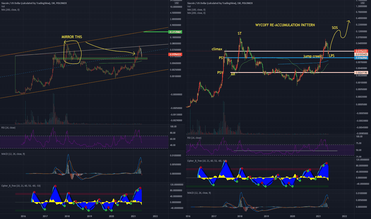Select the Vol label in the MIRROR THIS chart

(3, 6)
